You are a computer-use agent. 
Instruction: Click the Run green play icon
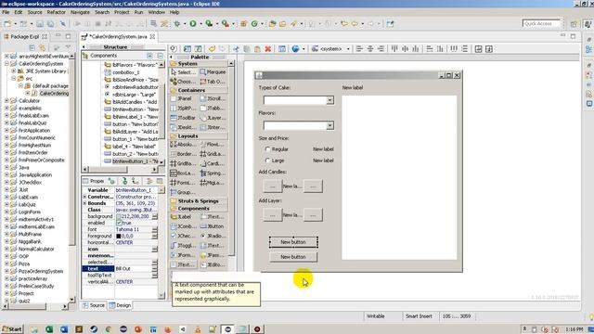pyautogui.click(x=193, y=23)
